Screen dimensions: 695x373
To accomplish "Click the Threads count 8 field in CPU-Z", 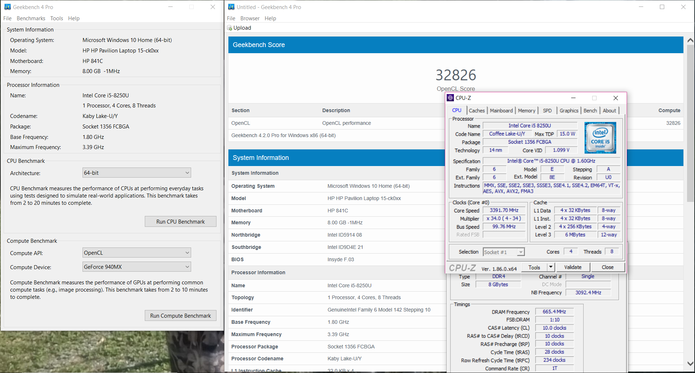I will coord(612,251).
